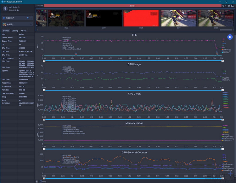Select the screenshot thumbnail at 2:29
The image size is (236, 183).
point(216,18)
